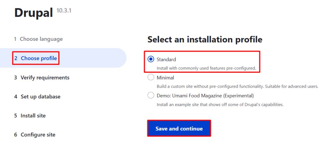Image resolution: width=329 pixels, height=146 pixels.
Task: Select the Standard profile radio button
Action: [151, 59]
